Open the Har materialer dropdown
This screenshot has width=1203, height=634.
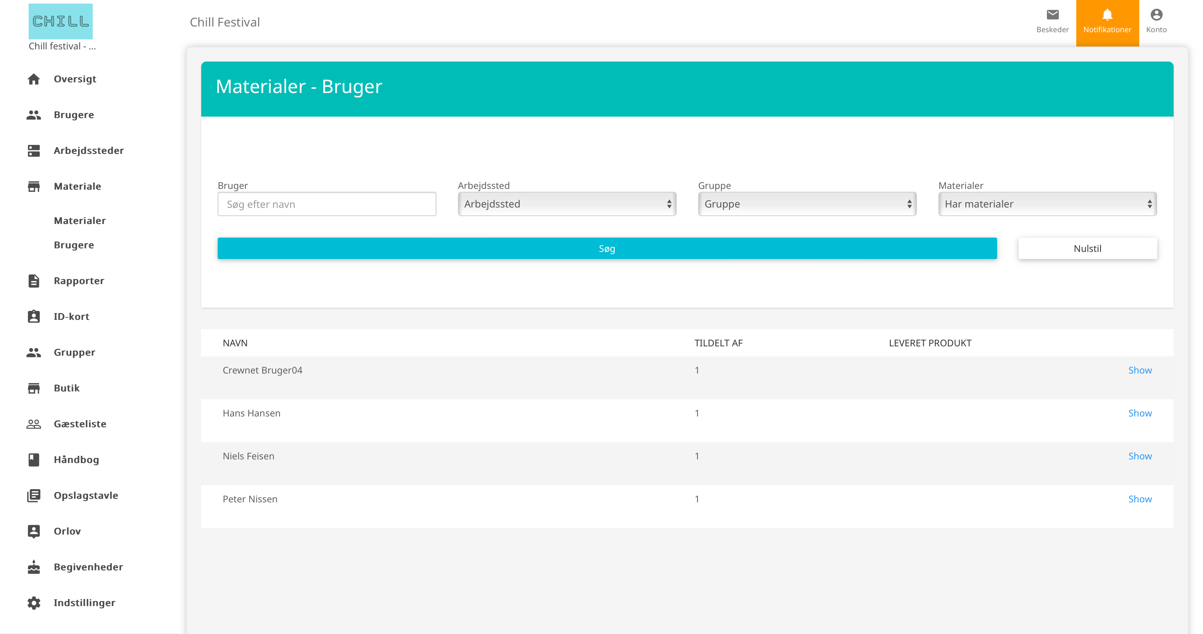coord(1048,204)
